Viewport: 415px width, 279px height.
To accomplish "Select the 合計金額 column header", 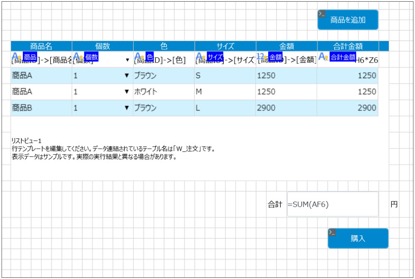I will coord(348,46).
